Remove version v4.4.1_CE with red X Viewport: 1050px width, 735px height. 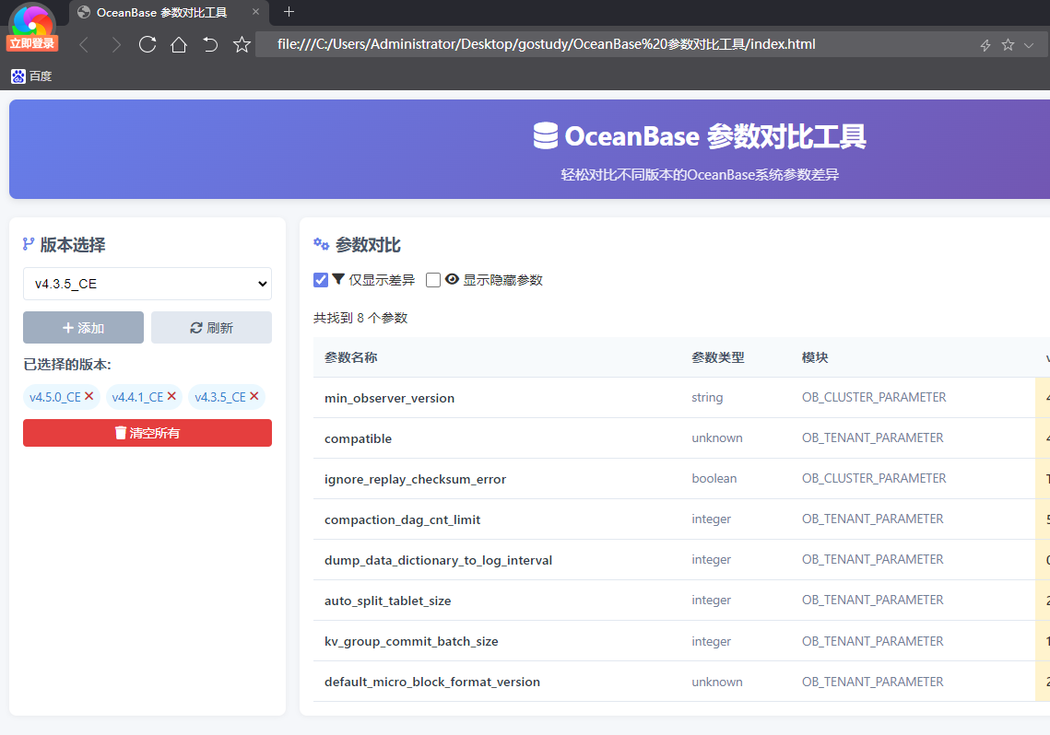[171, 396]
